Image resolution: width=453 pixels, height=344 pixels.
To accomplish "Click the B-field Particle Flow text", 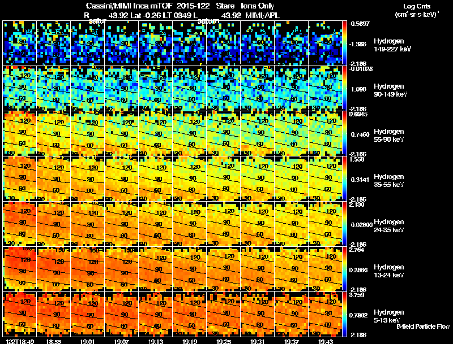I will [423, 326].
